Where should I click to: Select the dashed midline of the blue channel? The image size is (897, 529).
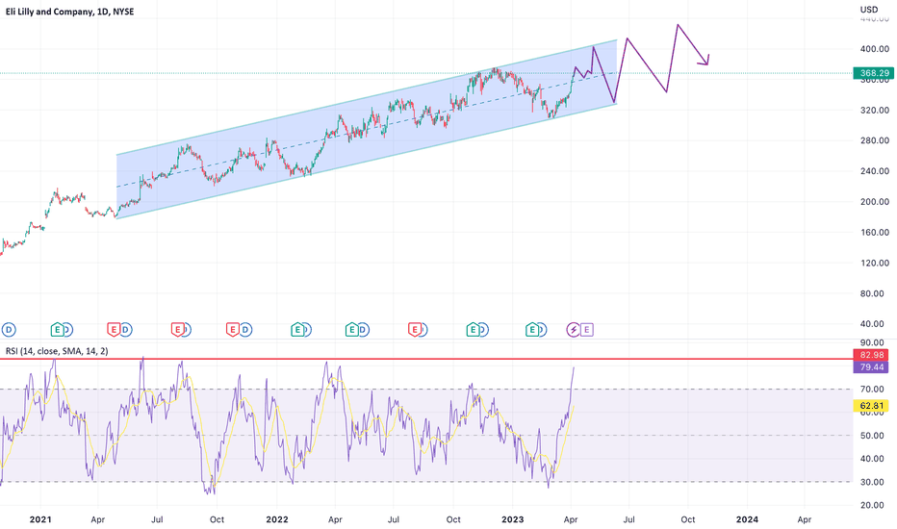[366, 129]
